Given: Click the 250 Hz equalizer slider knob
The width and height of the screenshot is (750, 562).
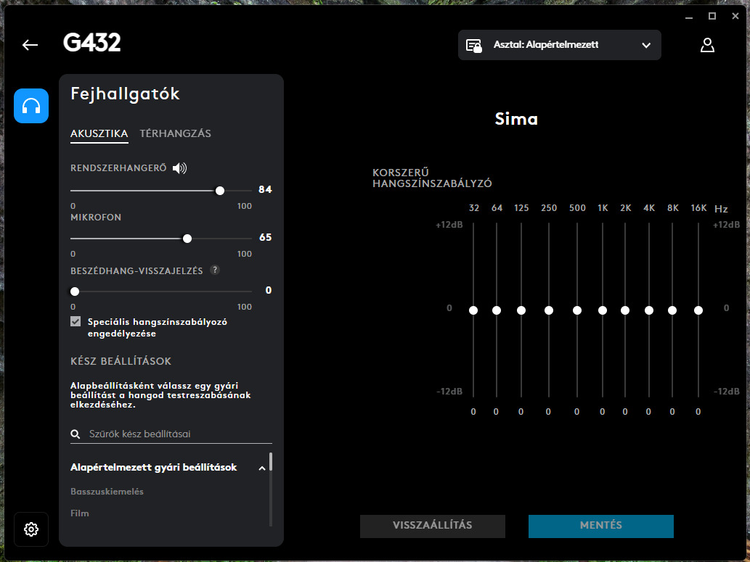Looking at the screenshot, I should tap(549, 310).
